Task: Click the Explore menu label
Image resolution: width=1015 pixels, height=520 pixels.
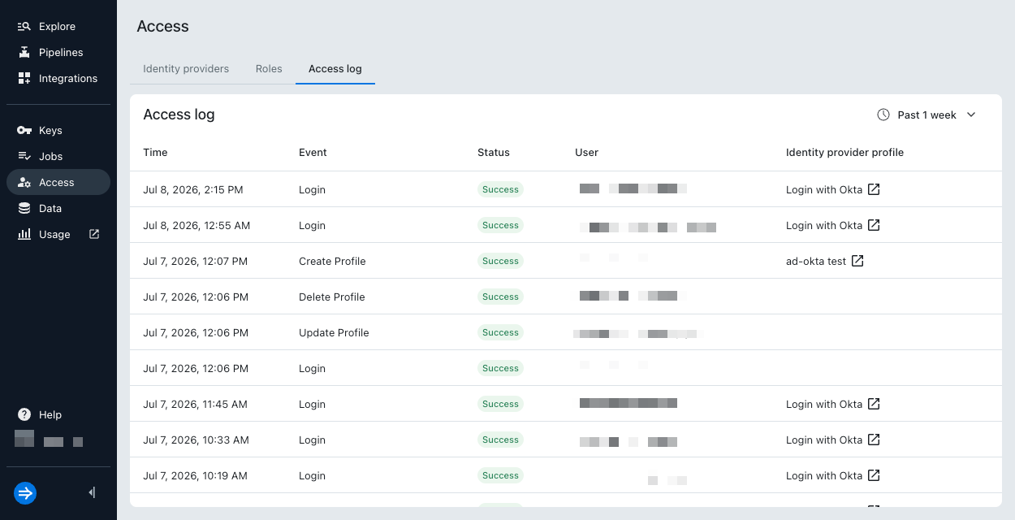Action: click(x=57, y=26)
